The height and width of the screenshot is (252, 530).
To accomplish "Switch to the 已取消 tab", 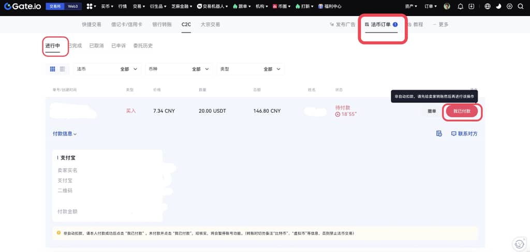I will coord(96,46).
